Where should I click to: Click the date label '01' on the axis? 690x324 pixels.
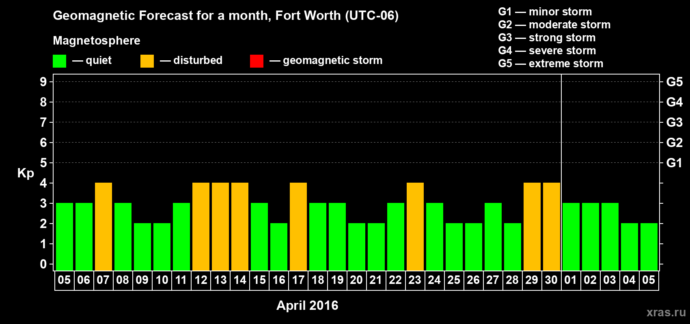(571, 280)
